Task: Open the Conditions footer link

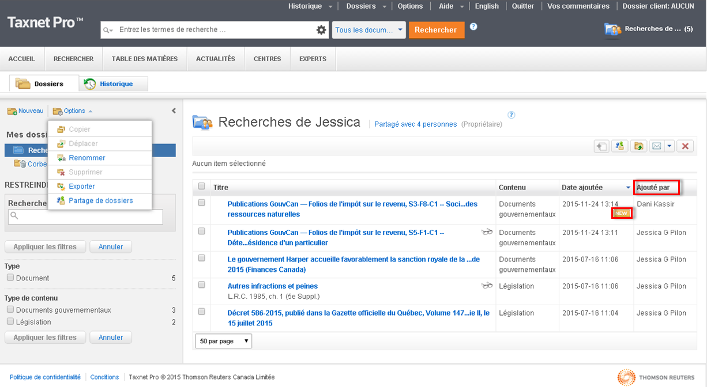Action: coord(104,377)
